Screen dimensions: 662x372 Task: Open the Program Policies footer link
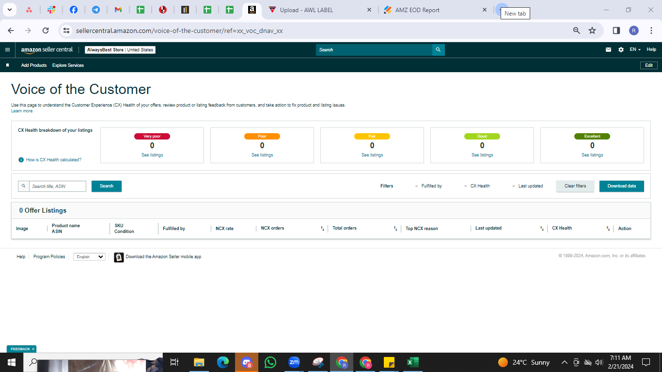49,257
